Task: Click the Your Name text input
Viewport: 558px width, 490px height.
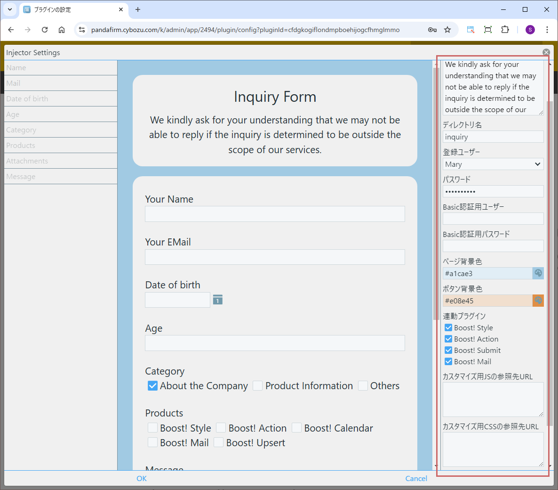Action: point(275,214)
